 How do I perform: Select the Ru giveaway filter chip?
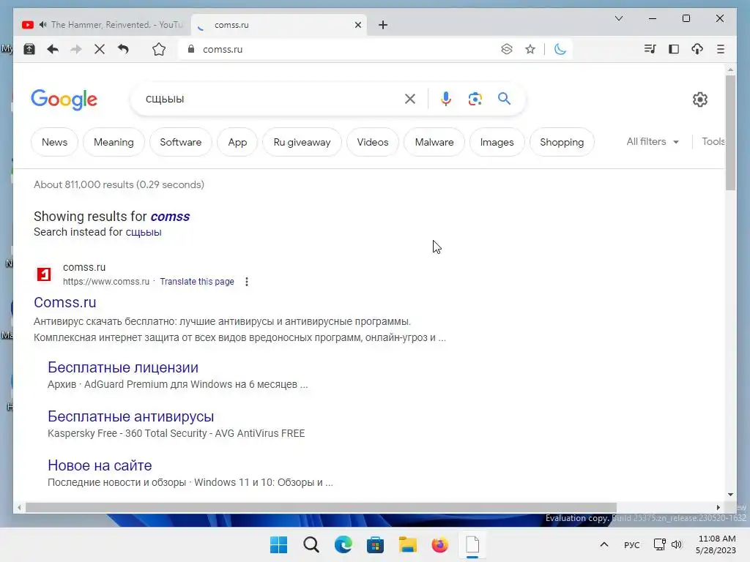tap(302, 142)
